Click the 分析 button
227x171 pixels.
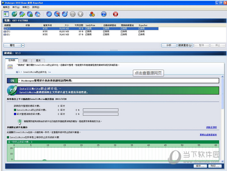point(169,45)
